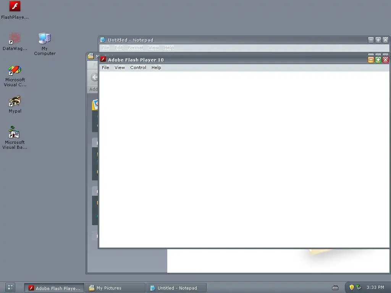This screenshot has height=293, width=391.
Task: Click the Flash Player title bar icon
Action: pos(103,59)
